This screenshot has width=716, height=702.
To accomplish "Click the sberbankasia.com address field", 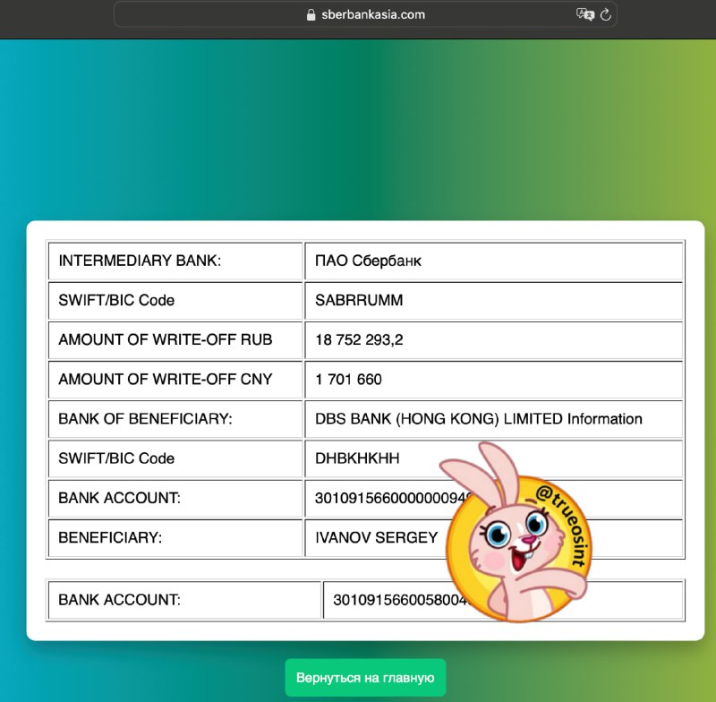I will pyautogui.click(x=365, y=14).
